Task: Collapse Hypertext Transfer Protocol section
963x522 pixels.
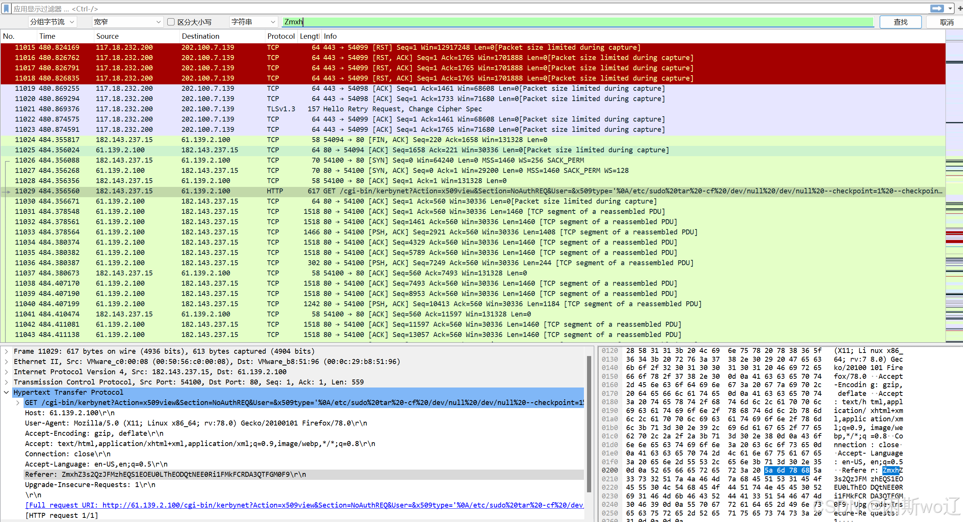Action: pos(6,392)
